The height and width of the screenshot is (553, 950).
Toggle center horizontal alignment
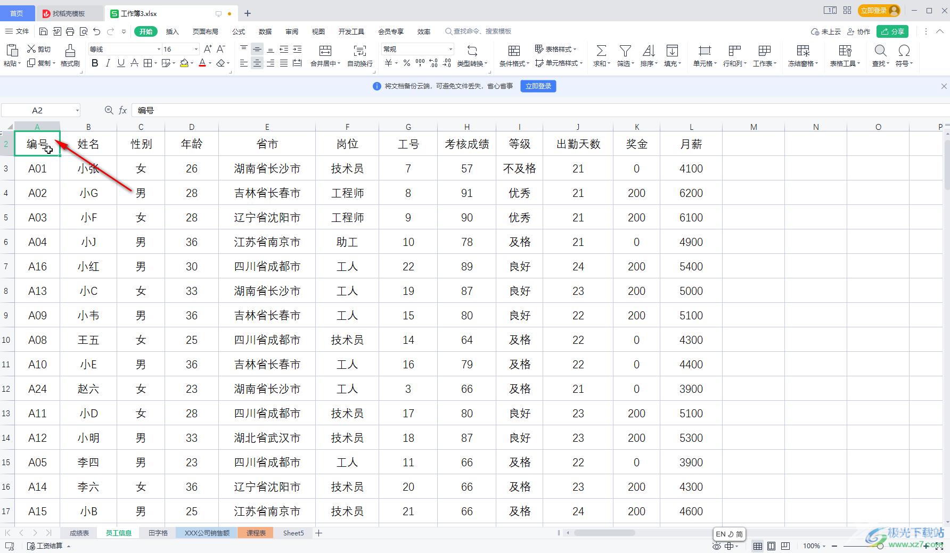257,63
